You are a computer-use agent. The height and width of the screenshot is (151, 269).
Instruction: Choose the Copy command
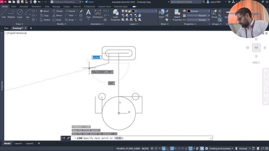tap(44, 16)
